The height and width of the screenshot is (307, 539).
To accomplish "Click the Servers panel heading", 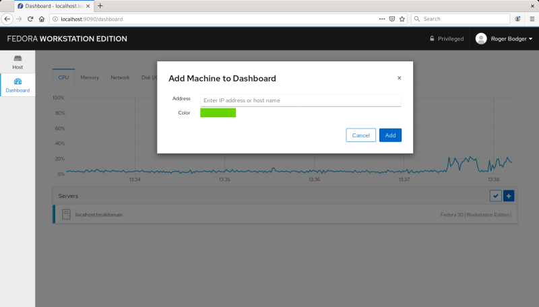I will click(68, 196).
